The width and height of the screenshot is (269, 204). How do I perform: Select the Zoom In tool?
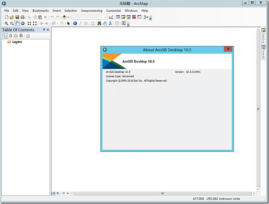[x=6, y=23]
